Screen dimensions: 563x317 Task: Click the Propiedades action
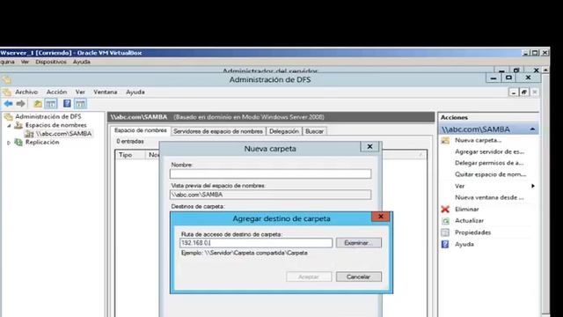(x=472, y=232)
